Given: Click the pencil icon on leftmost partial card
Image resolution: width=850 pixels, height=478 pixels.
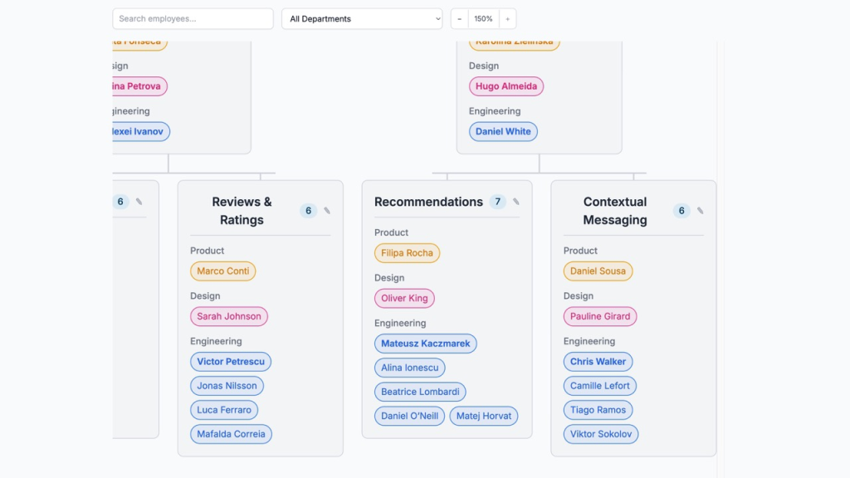Looking at the screenshot, I should pos(139,202).
